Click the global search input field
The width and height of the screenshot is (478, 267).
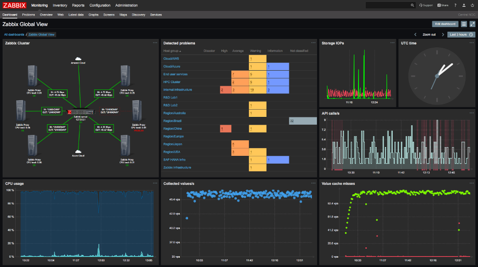[x=388, y=5]
